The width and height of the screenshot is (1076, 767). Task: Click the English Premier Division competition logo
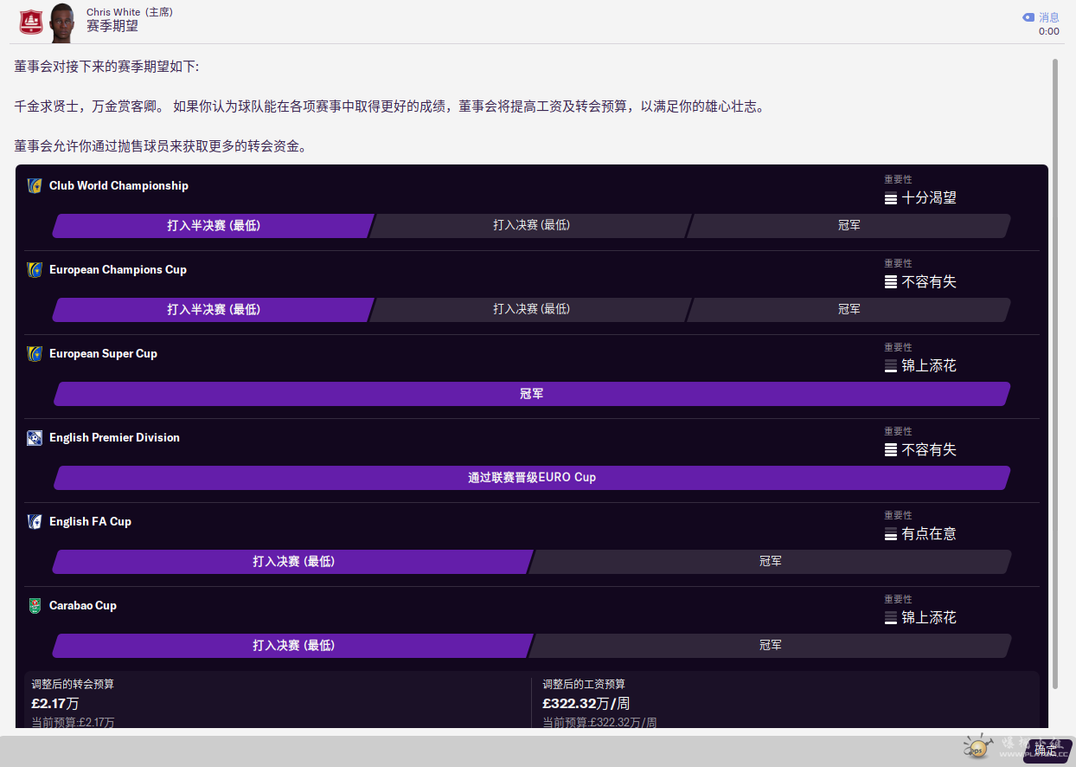35,437
